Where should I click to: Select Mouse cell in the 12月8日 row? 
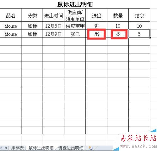coord(11,26)
